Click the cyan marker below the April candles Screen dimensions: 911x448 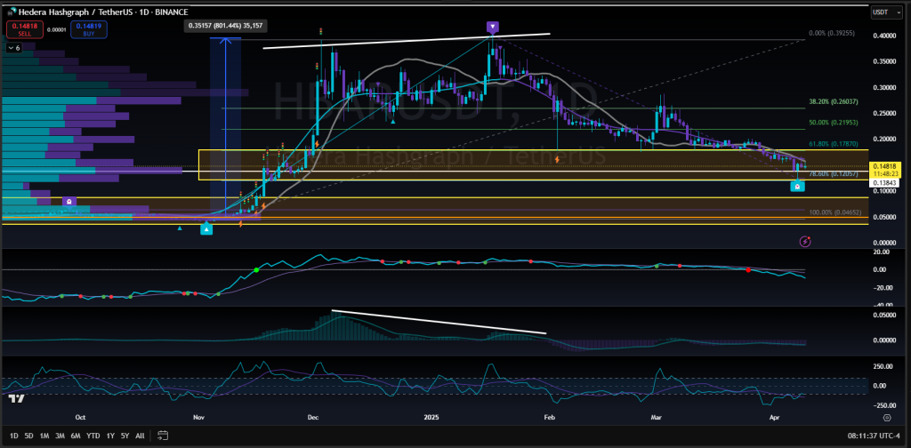pyautogui.click(x=798, y=187)
